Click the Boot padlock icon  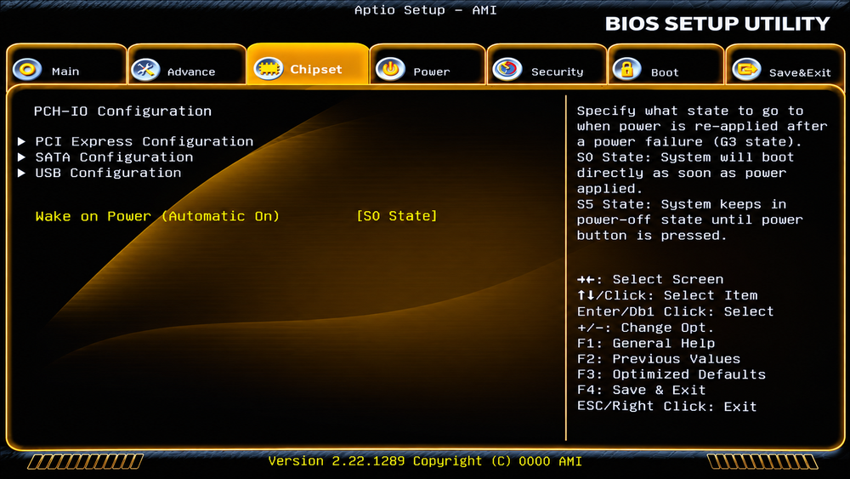coord(626,70)
